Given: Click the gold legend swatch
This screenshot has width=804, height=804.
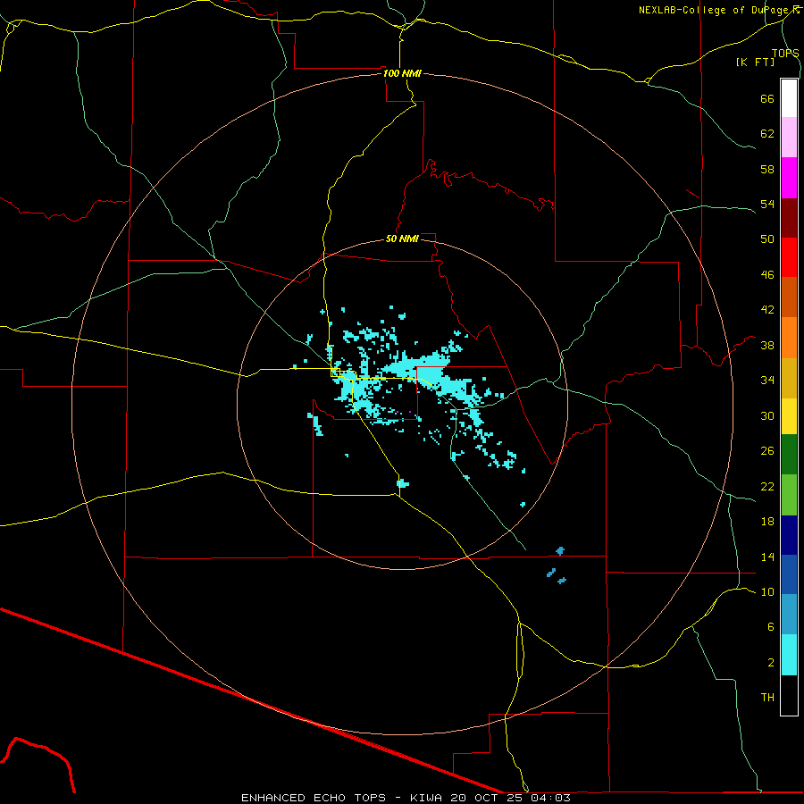Looking at the screenshot, I should coord(789,378).
